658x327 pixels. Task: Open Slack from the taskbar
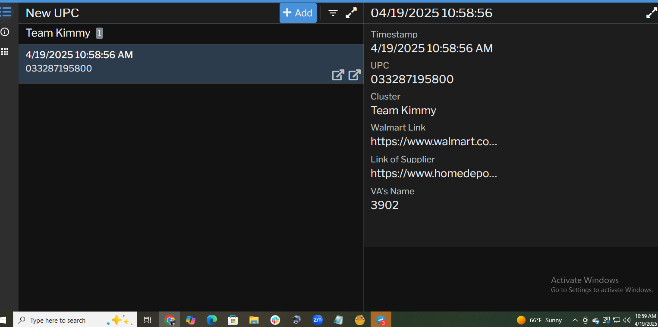pos(275,320)
